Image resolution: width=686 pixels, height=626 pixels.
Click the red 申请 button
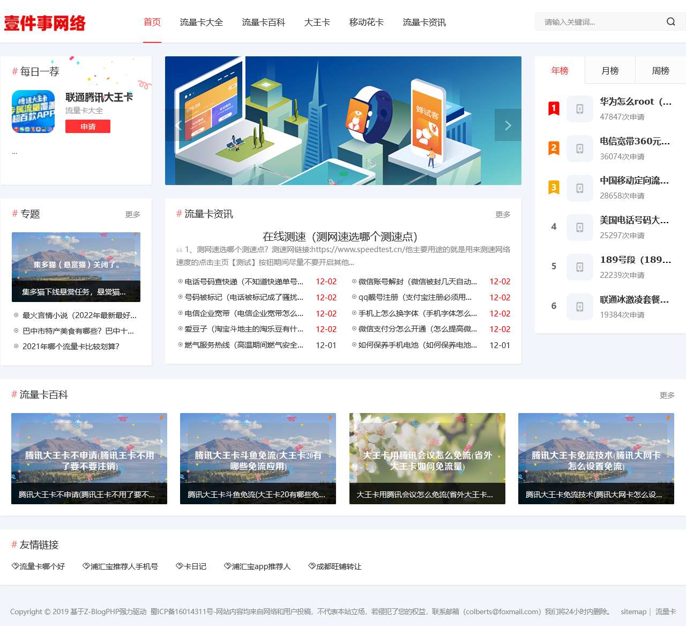click(x=87, y=127)
